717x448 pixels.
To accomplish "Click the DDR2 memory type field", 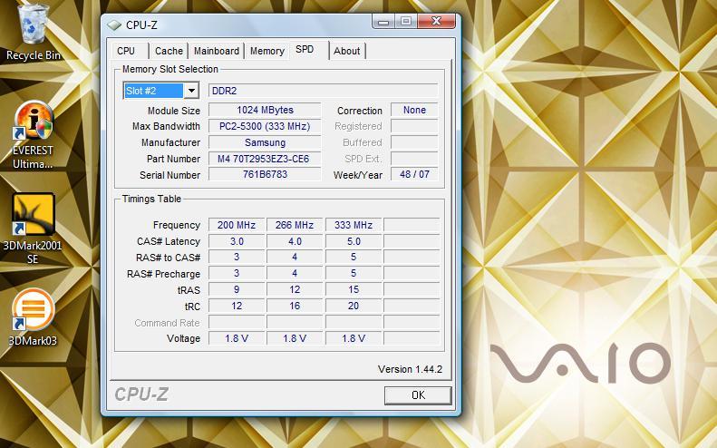I will (323, 91).
